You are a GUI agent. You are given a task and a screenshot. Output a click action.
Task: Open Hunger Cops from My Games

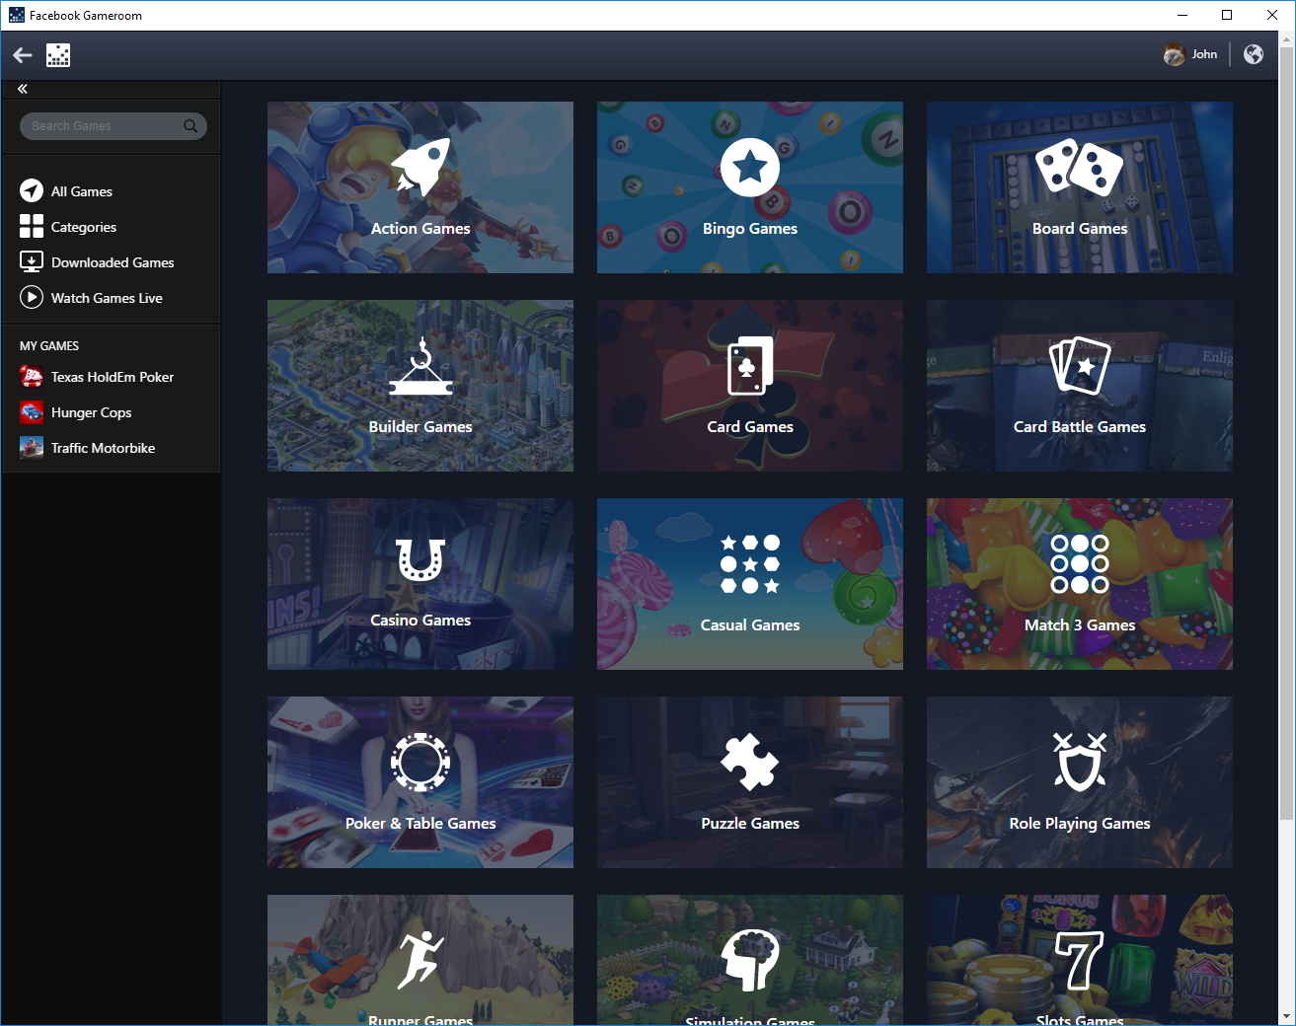90,411
